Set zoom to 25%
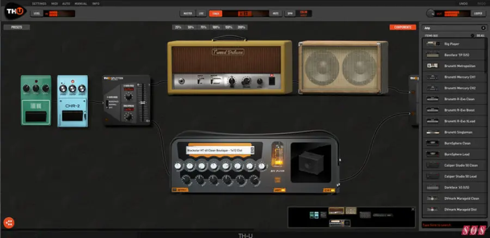The height and width of the screenshot is (238, 490). (x=178, y=27)
